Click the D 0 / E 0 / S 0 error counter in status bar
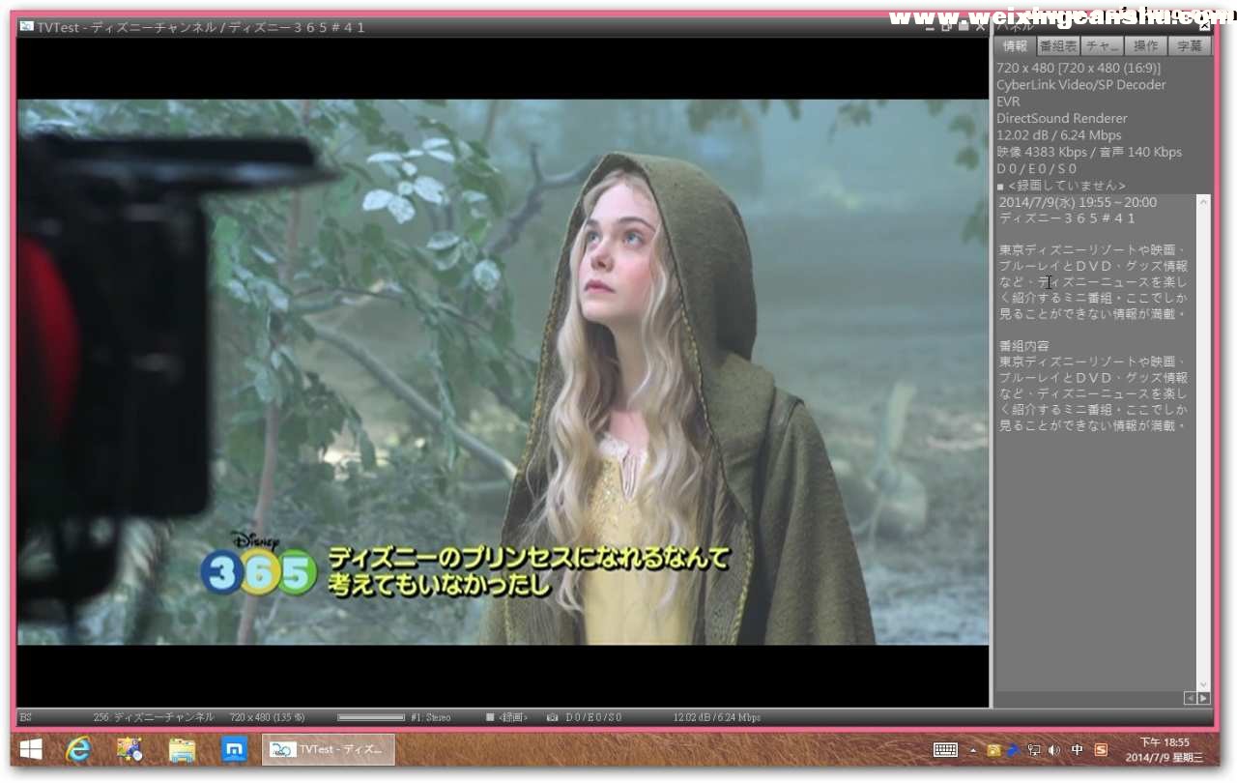 [x=593, y=717]
